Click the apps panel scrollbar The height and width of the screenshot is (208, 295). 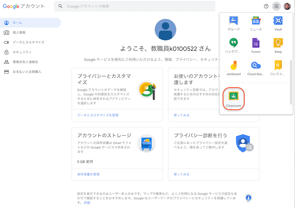point(291,82)
